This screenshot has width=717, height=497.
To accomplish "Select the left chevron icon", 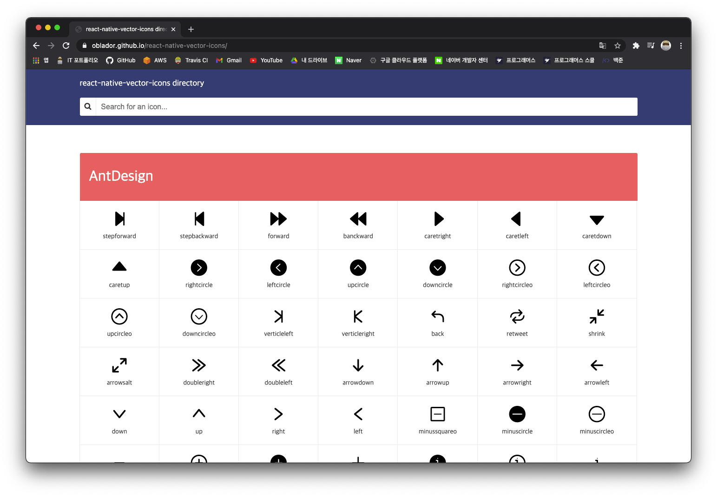I will click(358, 414).
